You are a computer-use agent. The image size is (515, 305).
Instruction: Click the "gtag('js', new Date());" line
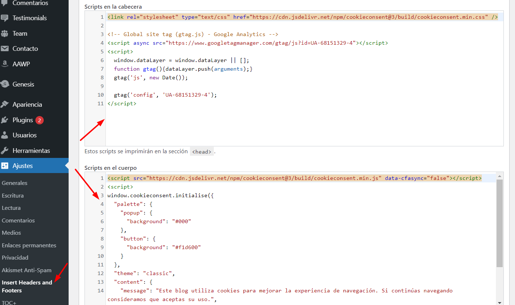[x=151, y=78]
